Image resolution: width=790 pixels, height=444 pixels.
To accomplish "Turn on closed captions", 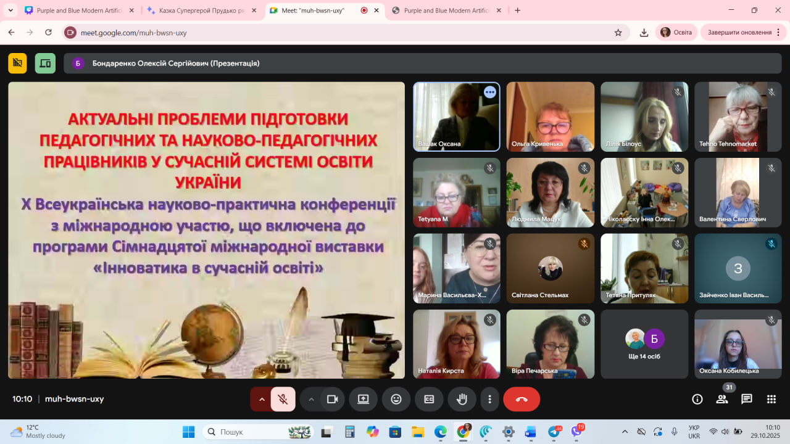I will click(x=429, y=399).
